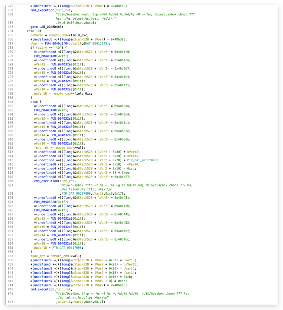
Task: Click the constant 0x40b427
Action: pyautogui.click(x=122, y=177)
